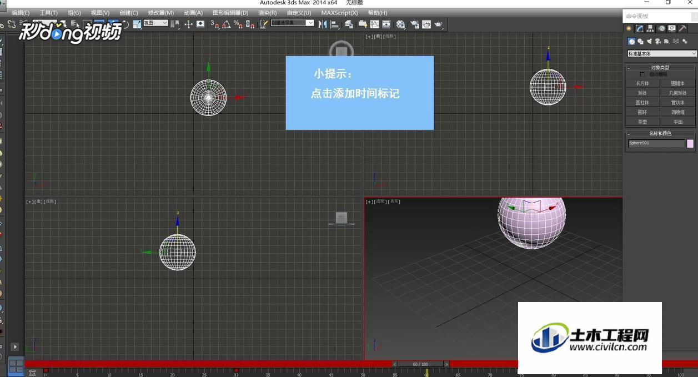This screenshot has width=698, height=377.
Task: Click the 平面 plane button
Action: (x=677, y=122)
